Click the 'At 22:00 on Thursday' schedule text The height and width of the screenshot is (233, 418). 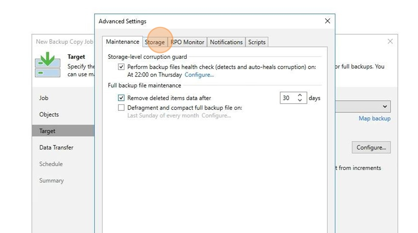(154, 75)
